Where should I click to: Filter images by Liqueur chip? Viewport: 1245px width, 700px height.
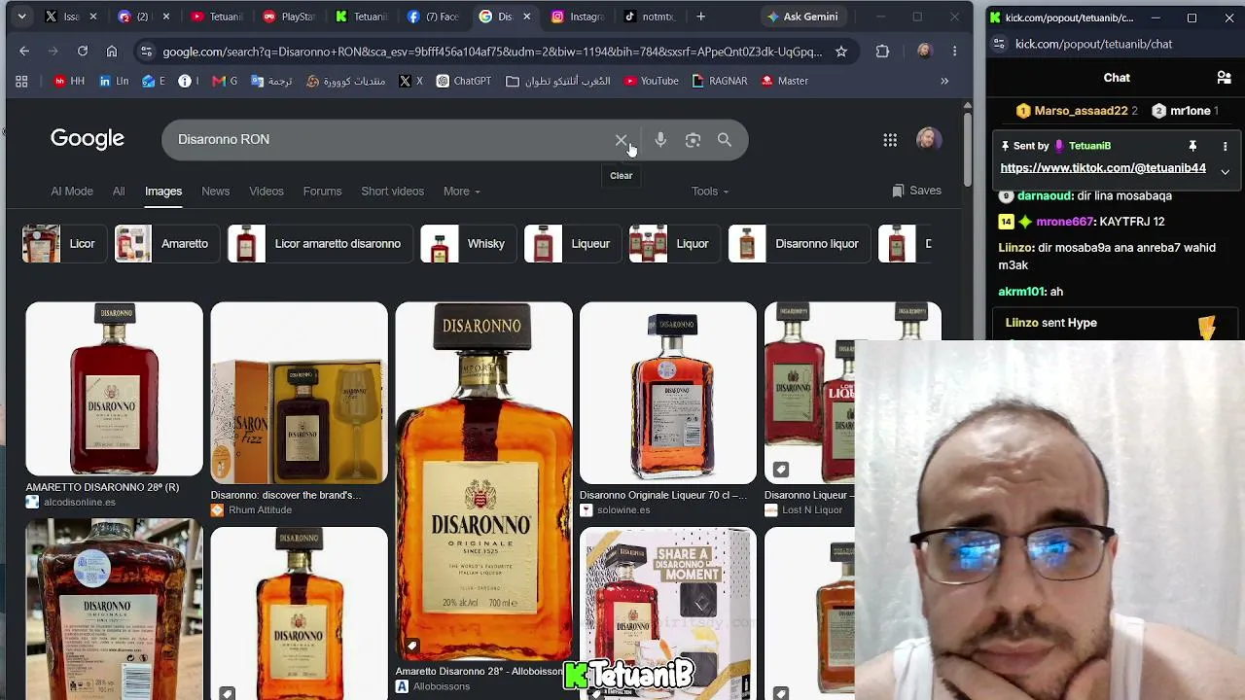coord(571,244)
